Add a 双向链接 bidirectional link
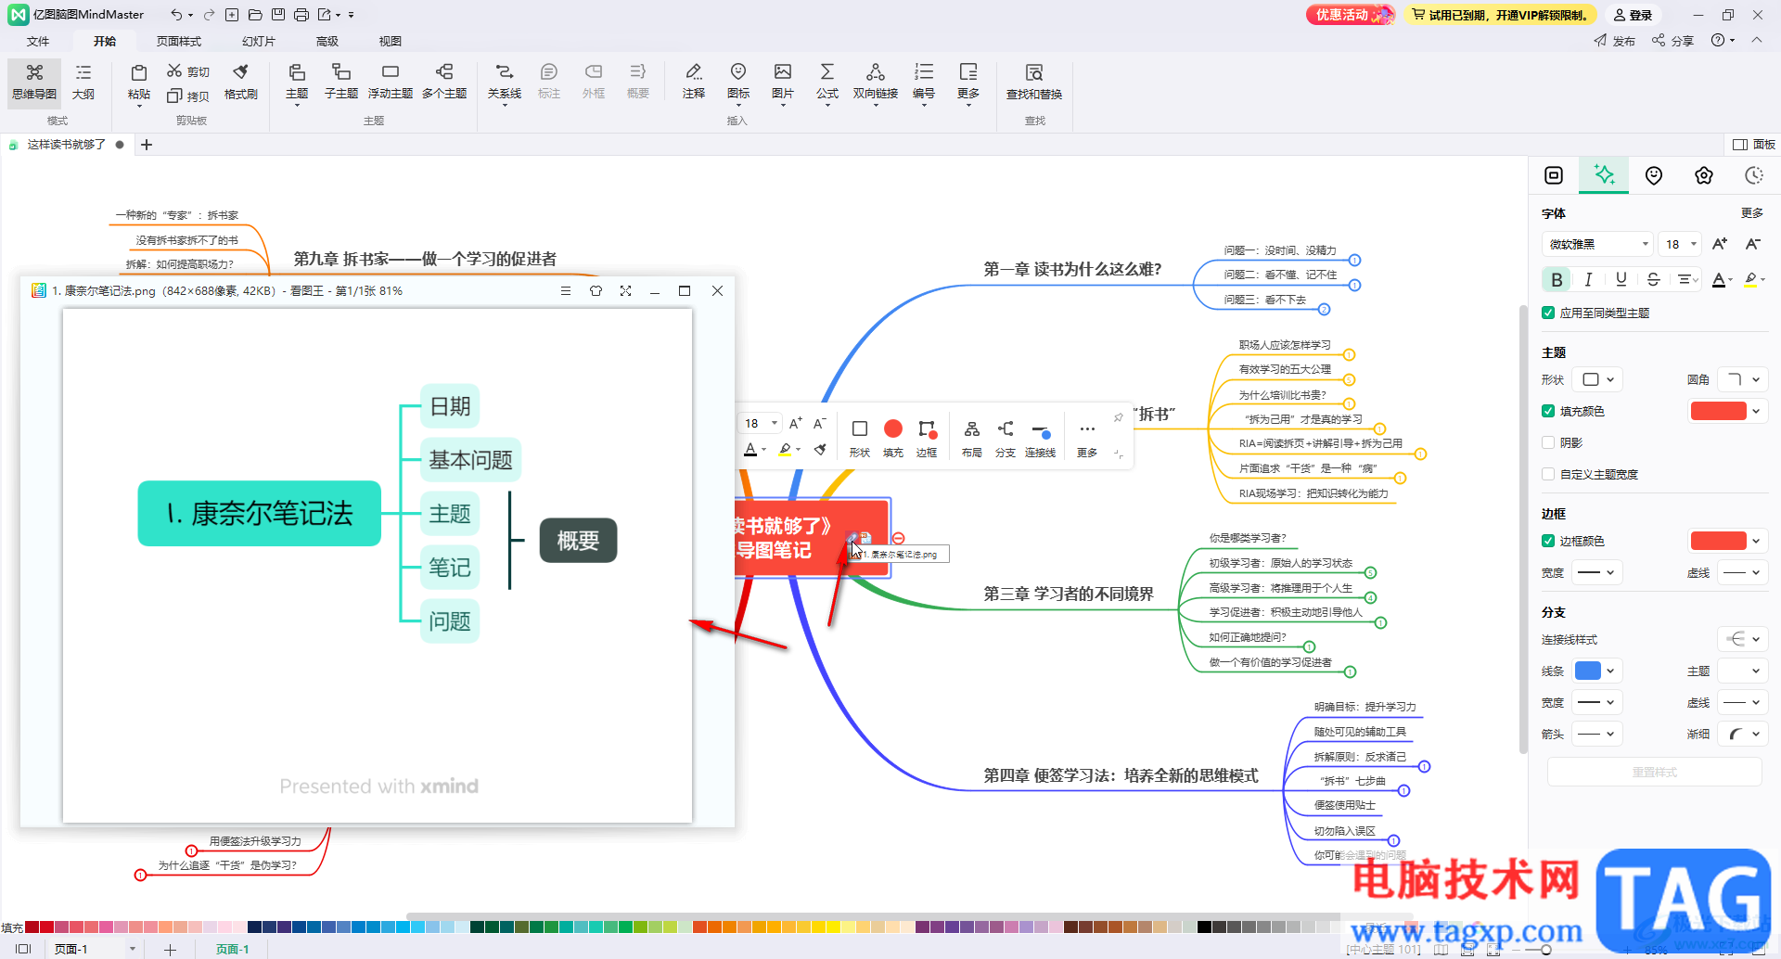The image size is (1781, 959). pyautogui.click(x=876, y=83)
